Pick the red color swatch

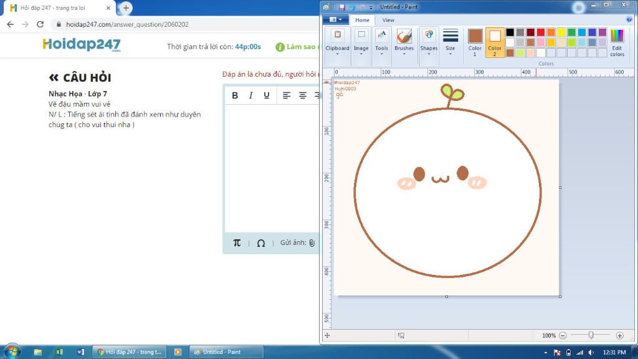(x=541, y=32)
